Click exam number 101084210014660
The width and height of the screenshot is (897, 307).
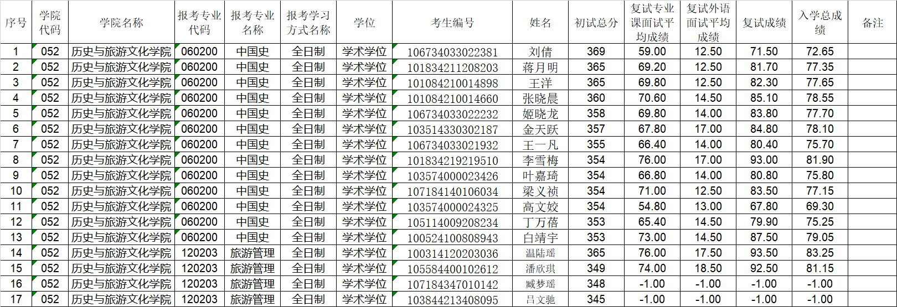pos(452,98)
